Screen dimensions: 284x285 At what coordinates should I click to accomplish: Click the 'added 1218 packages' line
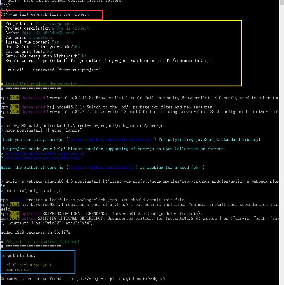tap(35, 232)
